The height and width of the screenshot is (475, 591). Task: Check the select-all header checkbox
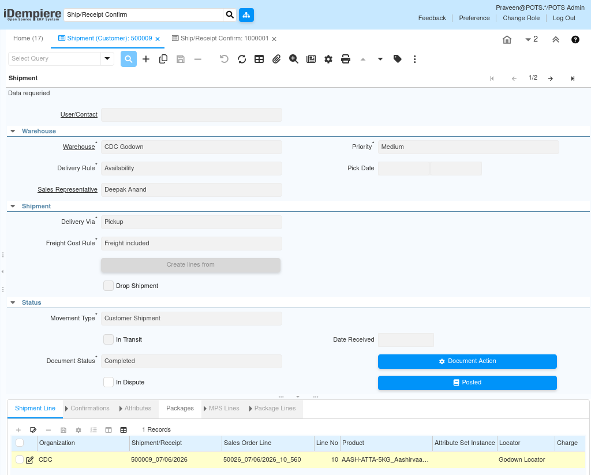tap(20, 443)
